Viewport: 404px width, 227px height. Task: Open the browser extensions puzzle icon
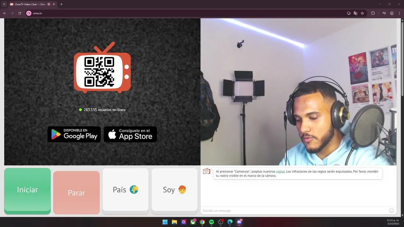[x=373, y=13]
